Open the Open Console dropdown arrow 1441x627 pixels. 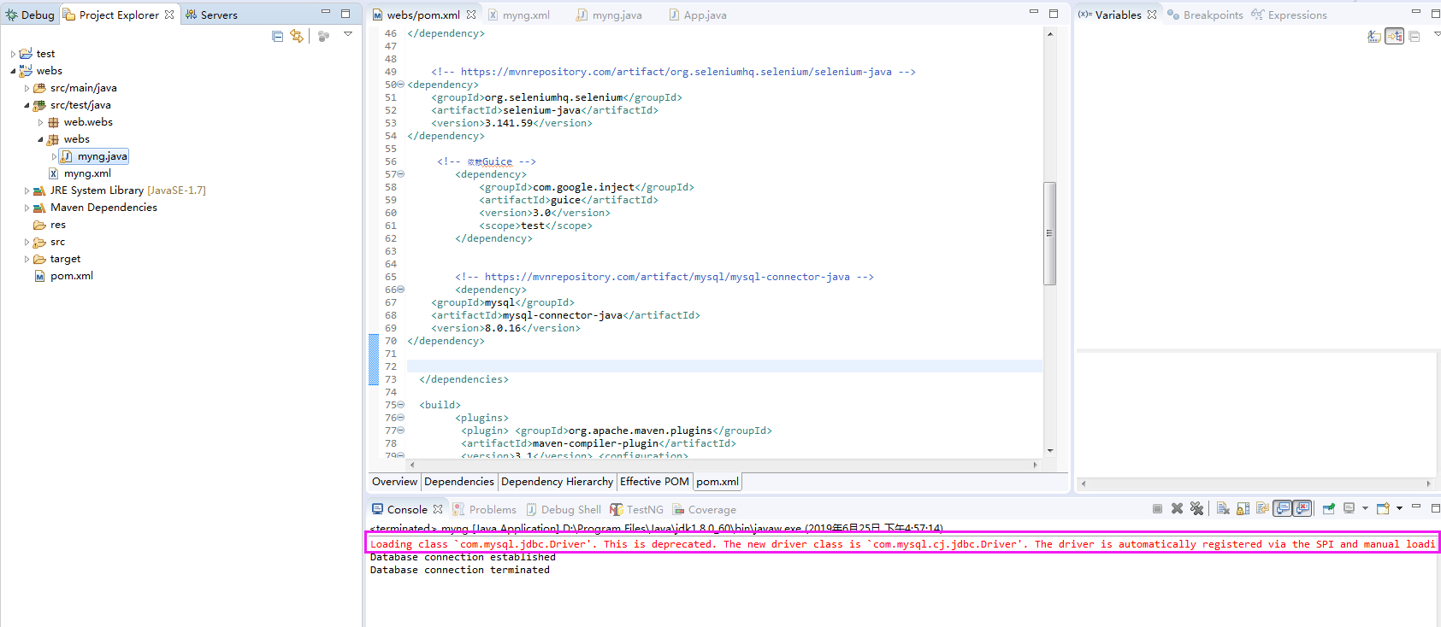tap(1399, 508)
